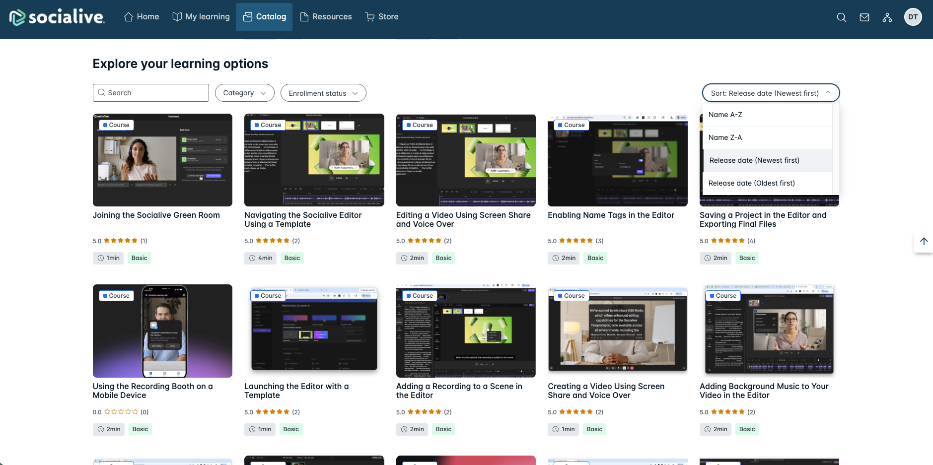Click Using the Recording Booth on Mobile title
The image size is (933, 465).
pyautogui.click(x=153, y=391)
